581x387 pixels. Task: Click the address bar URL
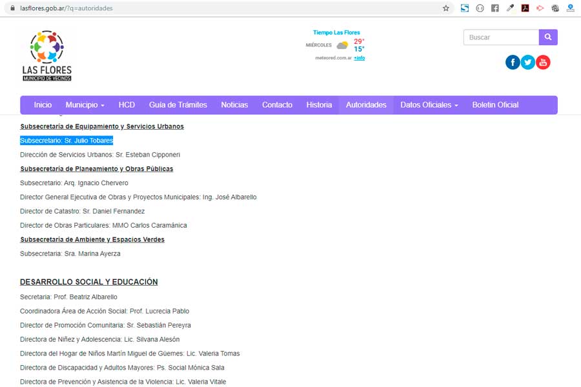(x=66, y=8)
